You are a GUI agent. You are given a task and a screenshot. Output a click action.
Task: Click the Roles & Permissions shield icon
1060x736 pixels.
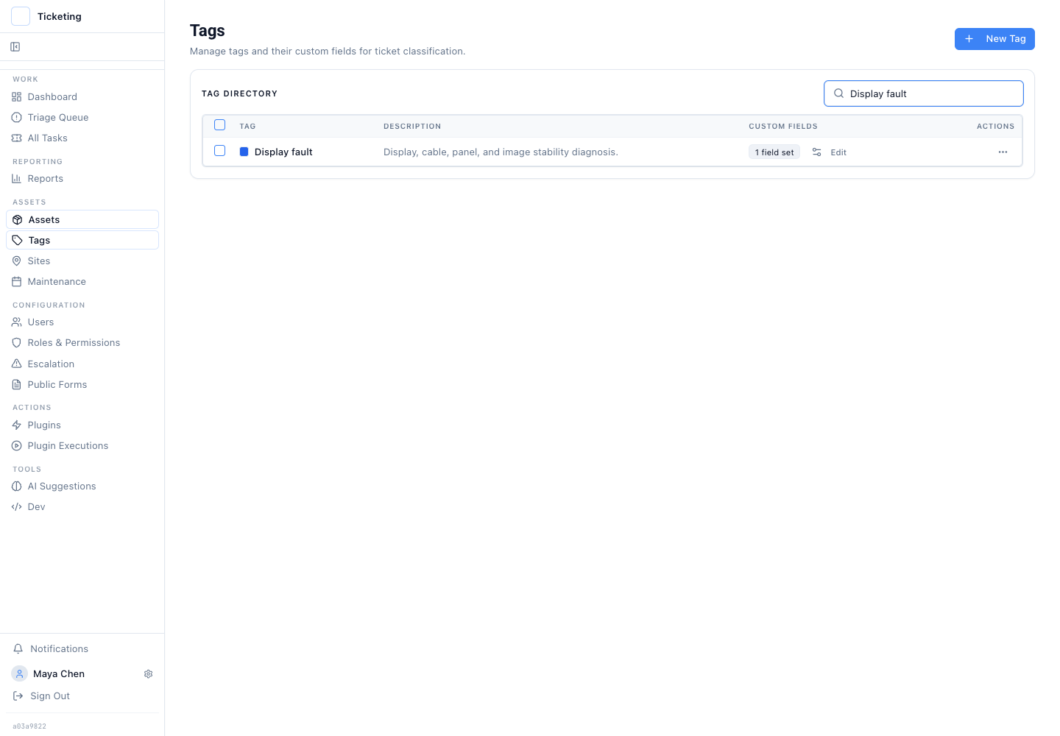coord(17,343)
